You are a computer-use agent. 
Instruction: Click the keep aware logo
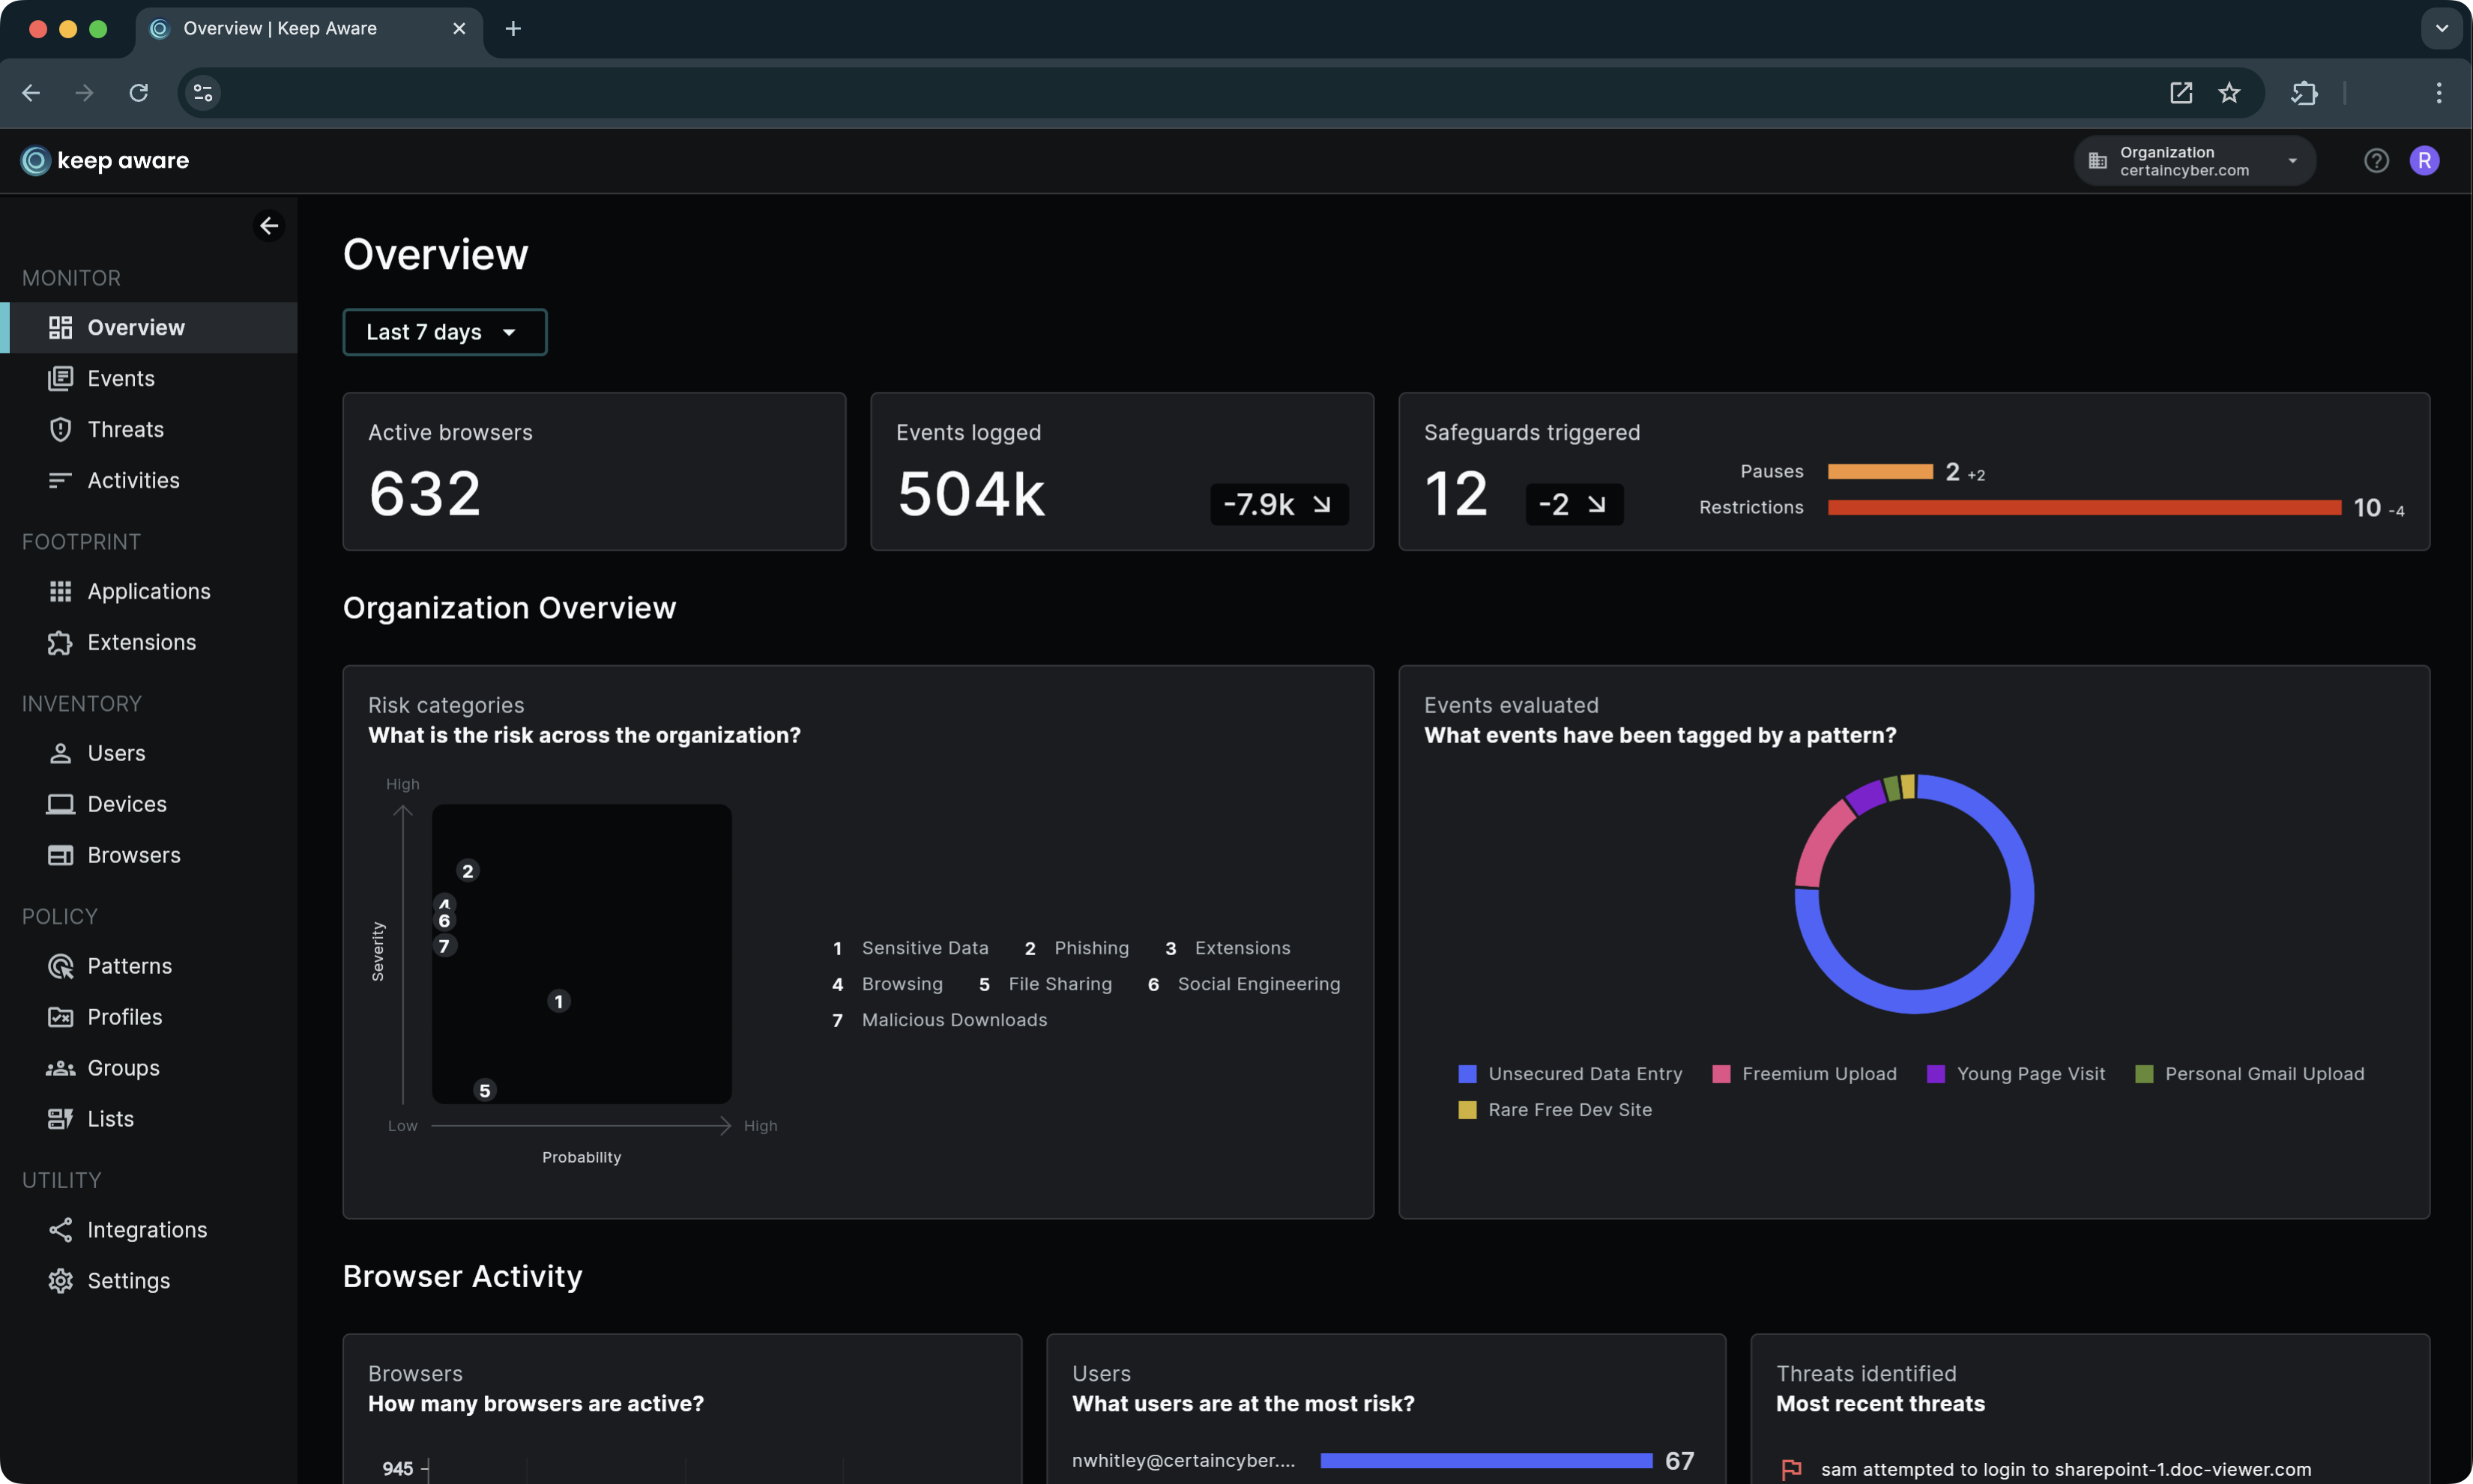pos(103,160)
